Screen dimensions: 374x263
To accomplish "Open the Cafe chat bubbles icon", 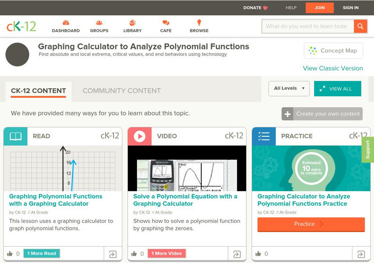I will coord(166,23).
